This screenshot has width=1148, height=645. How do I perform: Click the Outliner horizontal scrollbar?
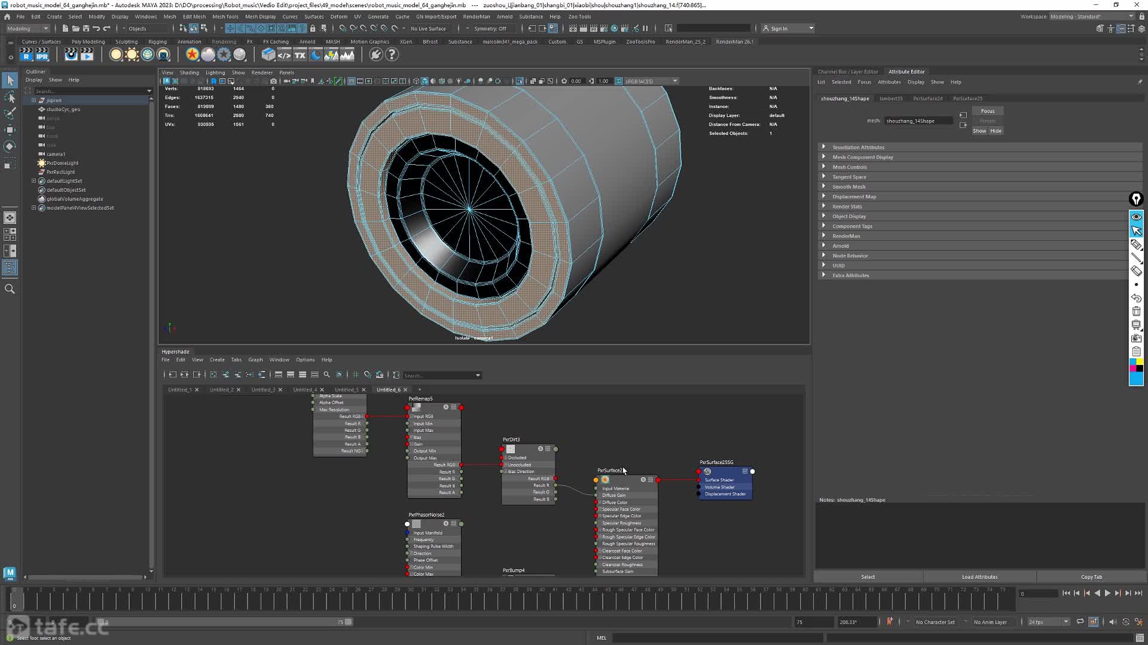85,577
